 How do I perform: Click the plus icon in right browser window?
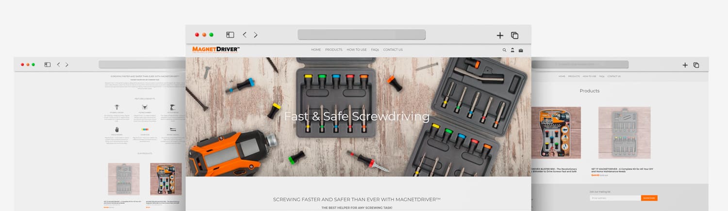685,65
